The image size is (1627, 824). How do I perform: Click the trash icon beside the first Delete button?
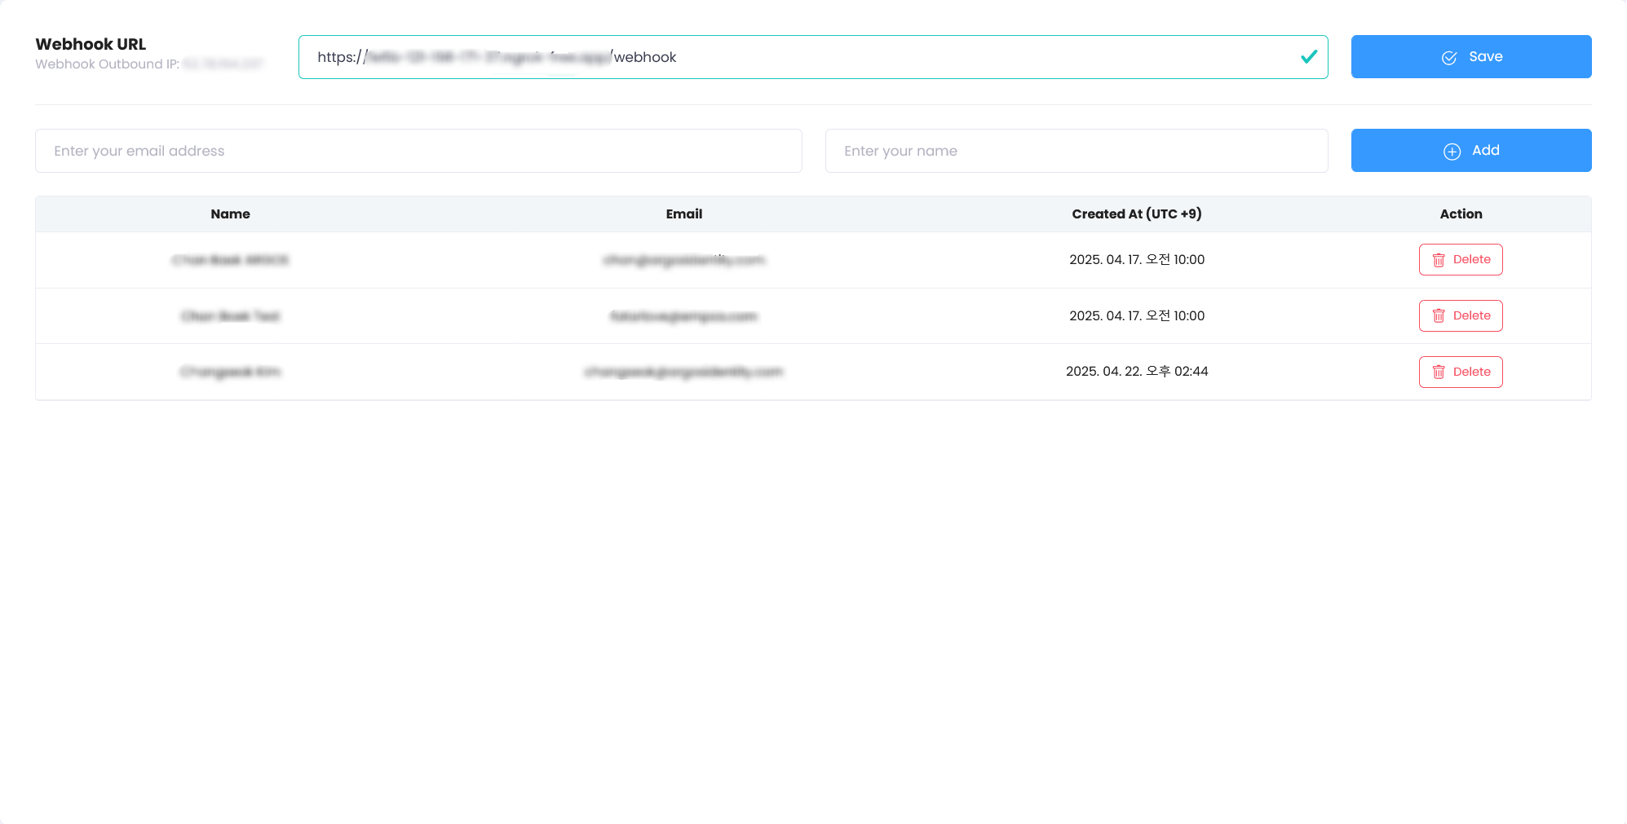click(1439, 259)
